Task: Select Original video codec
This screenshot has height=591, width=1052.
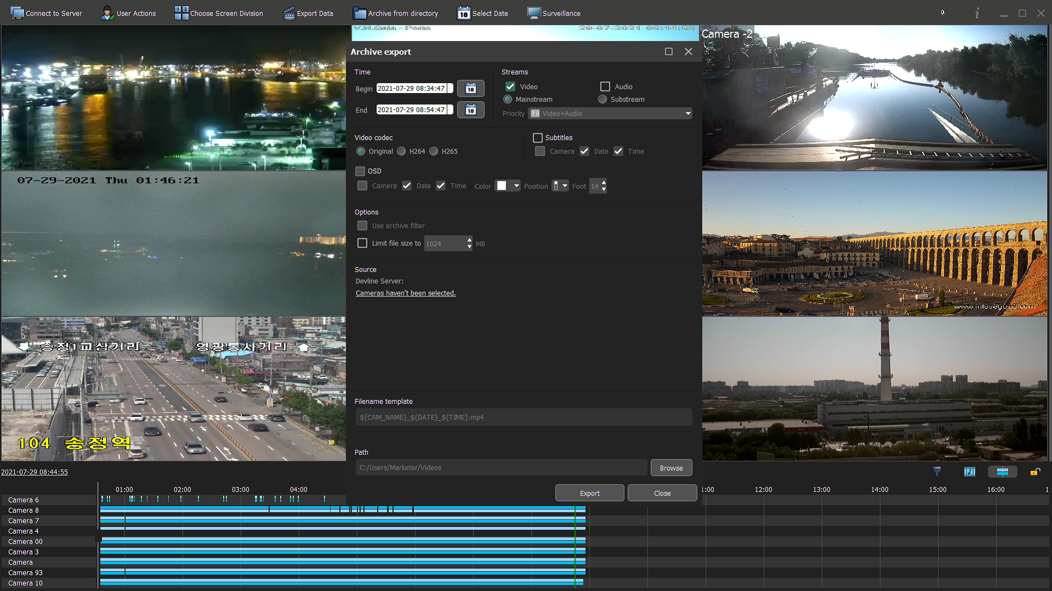Action: click(361, 151)
